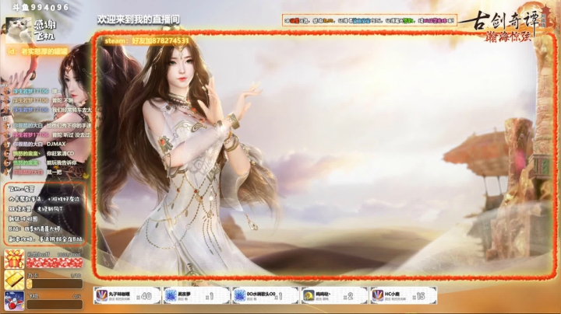Click the user badge beside DJMAX message
561x314 pixels.
point(7,145)
